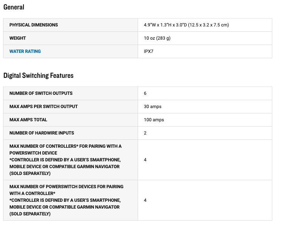Select the Max Number of Controllers label text
This screenshot has width=281, height=229.
pyautogui.click(x=65, y=160)
